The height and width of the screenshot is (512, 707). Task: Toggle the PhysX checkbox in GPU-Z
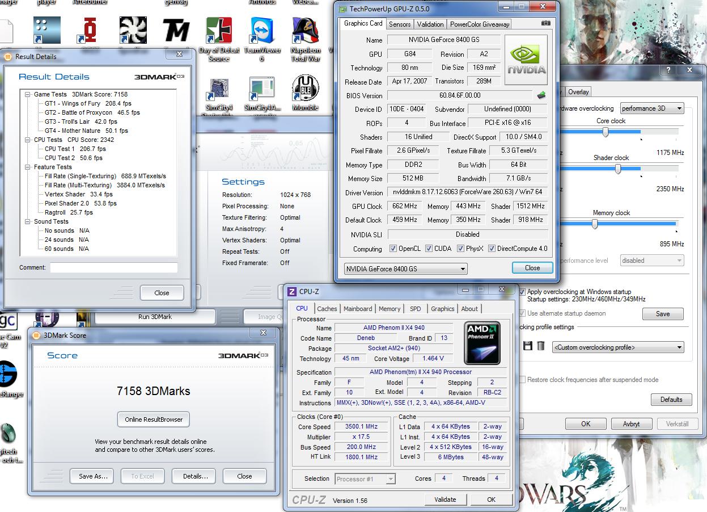point(460,249)
